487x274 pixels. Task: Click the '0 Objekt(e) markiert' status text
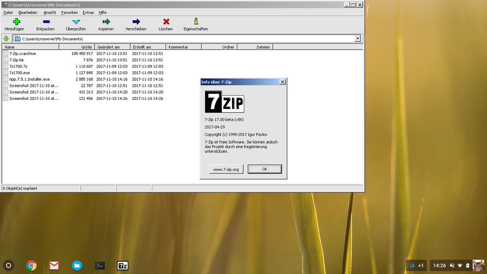(20, 188)
